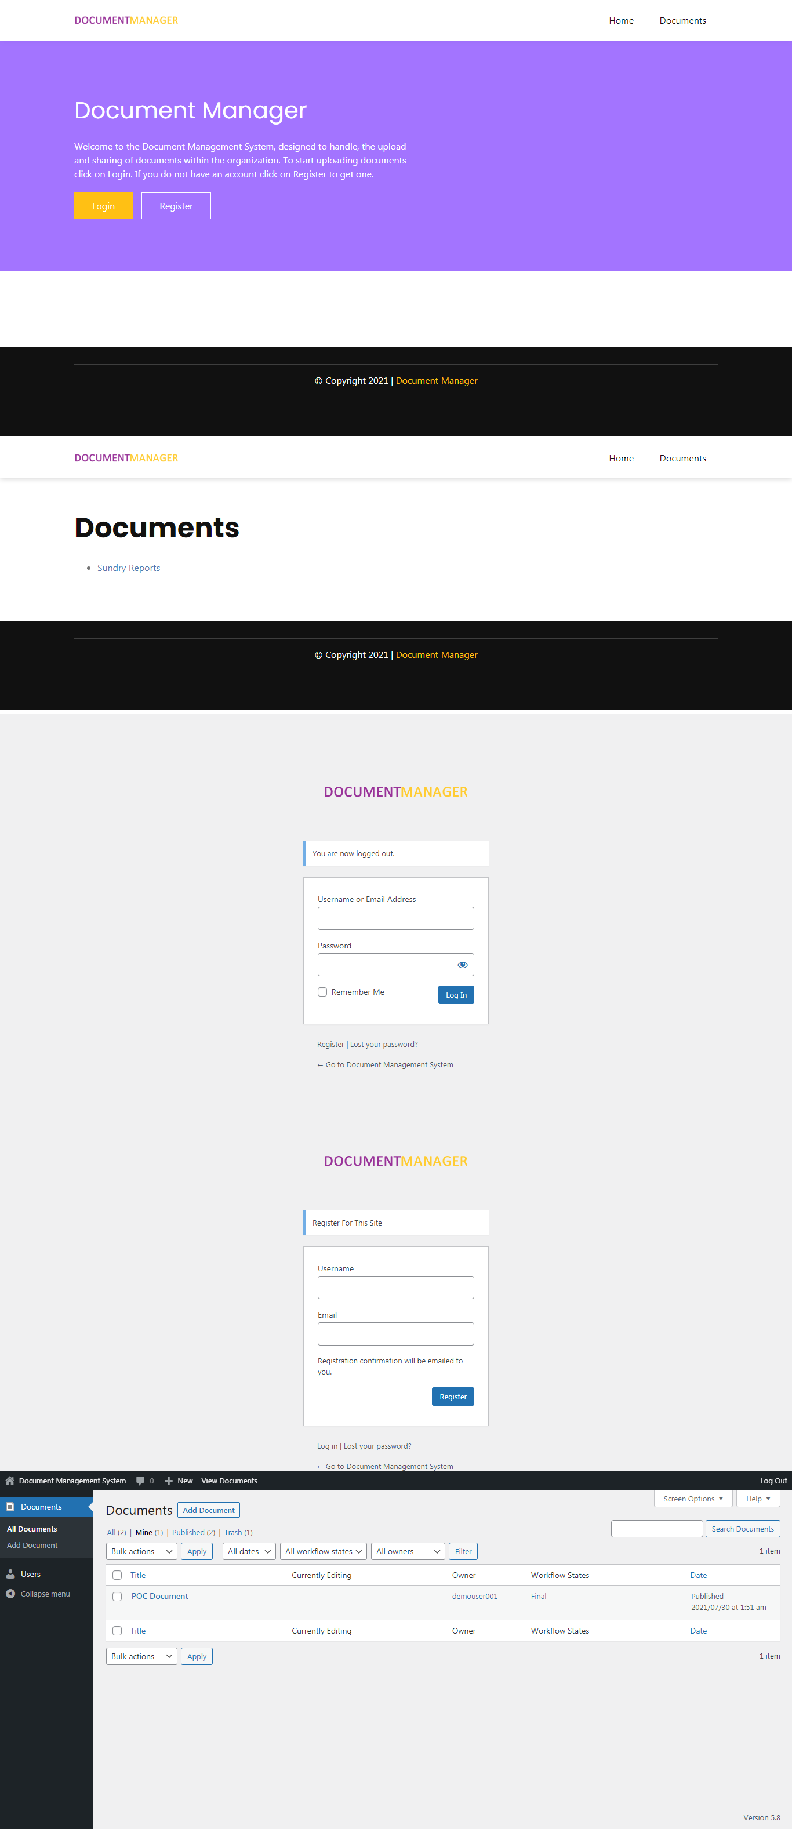This screenshot has width=792, height=1829.
Task: Open the All dates dropdown
Action: [249, 1551]
